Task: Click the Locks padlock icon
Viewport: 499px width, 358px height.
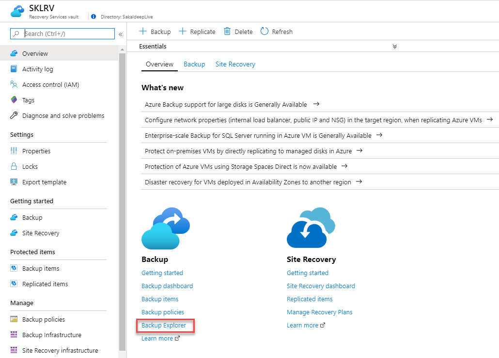Action: [x=14, y=166]
